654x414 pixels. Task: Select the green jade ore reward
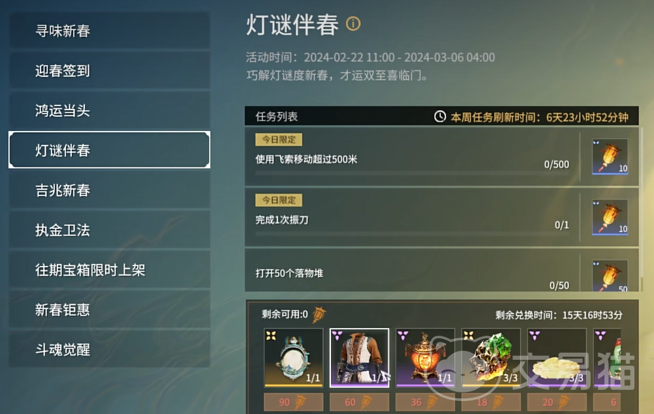pyautogui.click(x=491, y=358)
